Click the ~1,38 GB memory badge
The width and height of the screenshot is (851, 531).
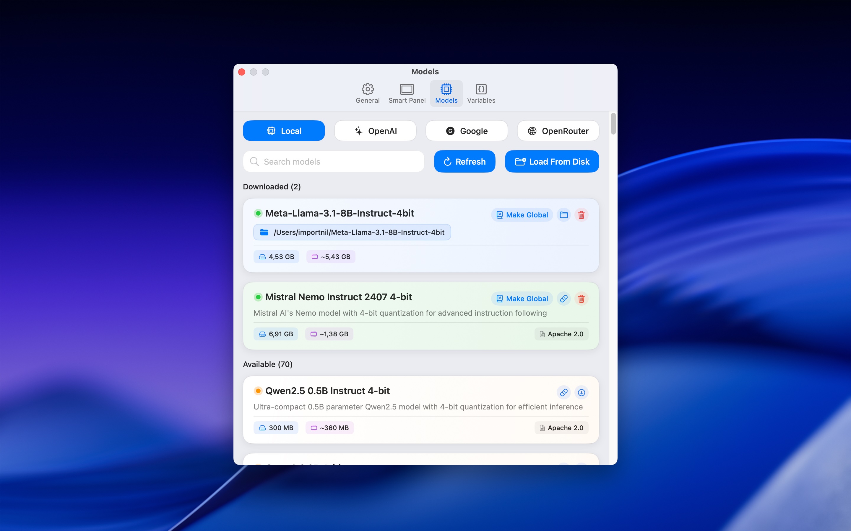pos(329,334)
